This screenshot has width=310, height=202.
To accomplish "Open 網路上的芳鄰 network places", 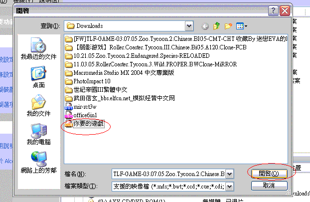I will coord(38,162).
